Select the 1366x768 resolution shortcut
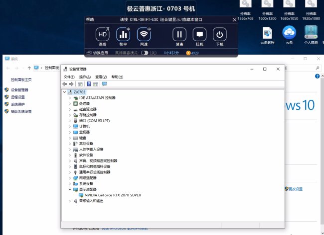This screenshot has height=235, width=324. pos(245,10)
